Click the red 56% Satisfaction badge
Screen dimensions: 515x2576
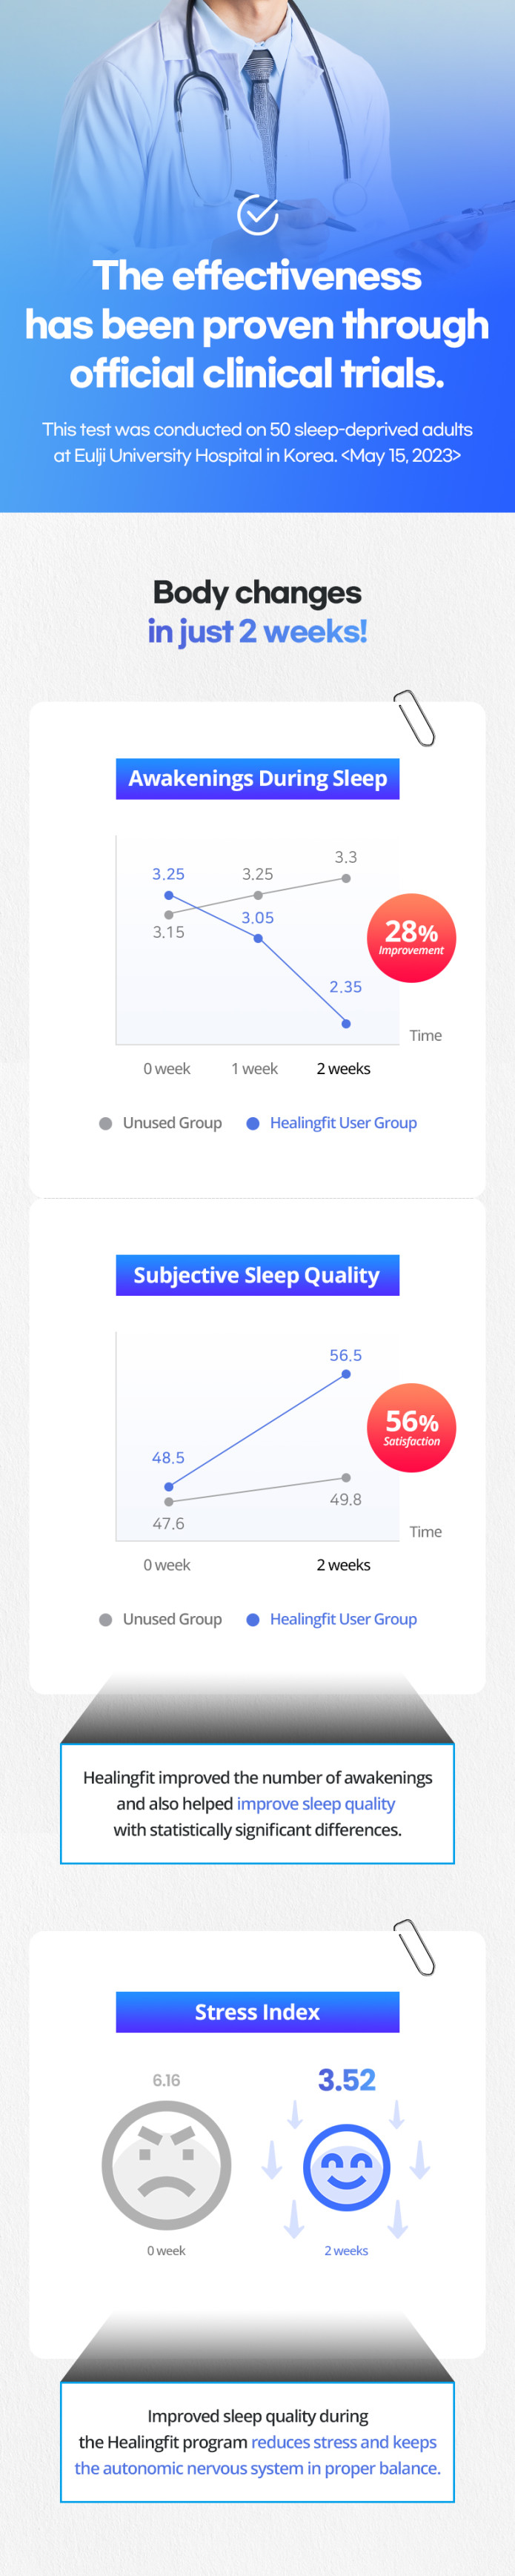[x=411, y=1427]
